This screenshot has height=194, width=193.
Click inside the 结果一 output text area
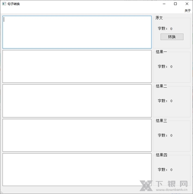click(x=77, y=66)
